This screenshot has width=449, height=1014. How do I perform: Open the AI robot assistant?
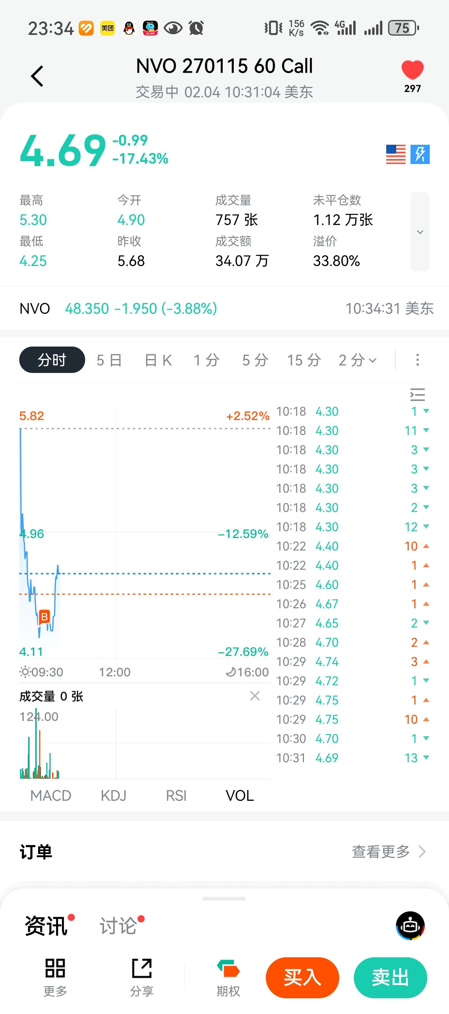410,926
